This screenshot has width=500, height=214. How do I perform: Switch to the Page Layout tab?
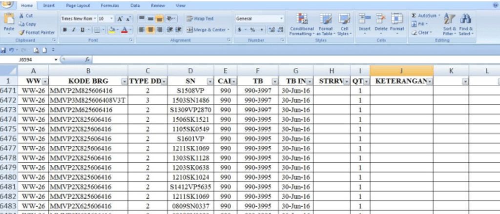coord(78,5)
